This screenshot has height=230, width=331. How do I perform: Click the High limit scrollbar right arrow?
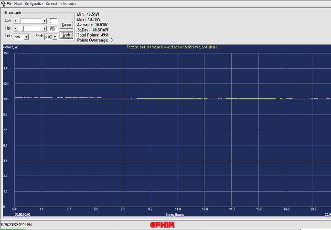point(45,29)
